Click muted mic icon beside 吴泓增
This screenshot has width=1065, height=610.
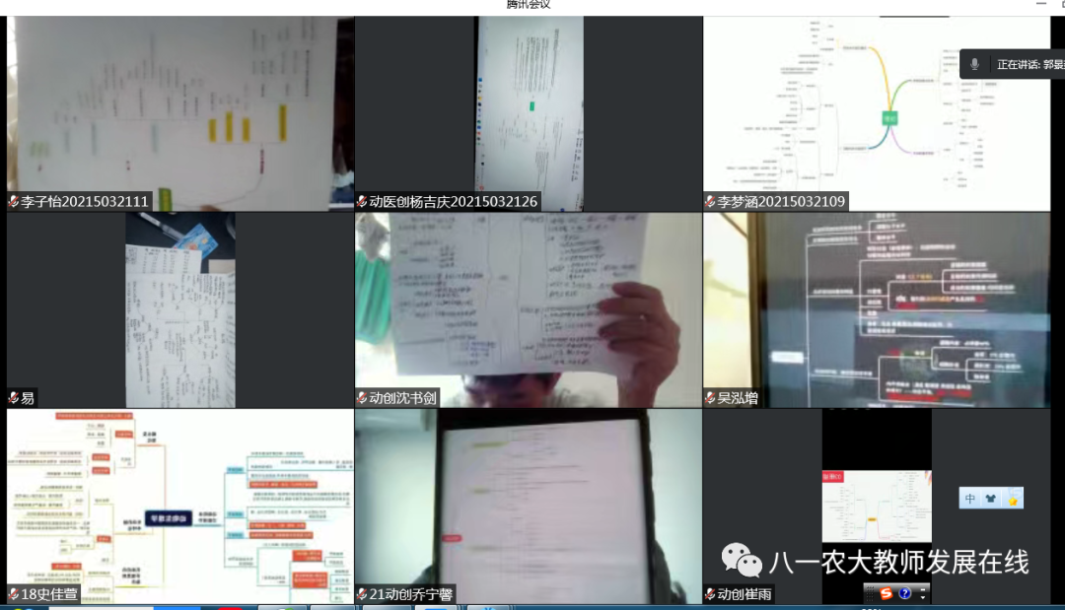pyautogui.click(x=710, y=398)
